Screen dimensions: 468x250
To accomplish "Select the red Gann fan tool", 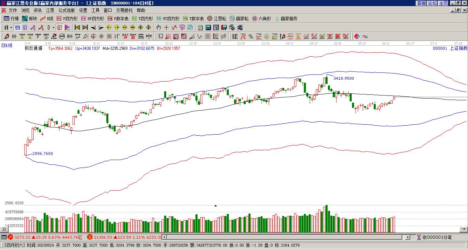I will point(168,36).
